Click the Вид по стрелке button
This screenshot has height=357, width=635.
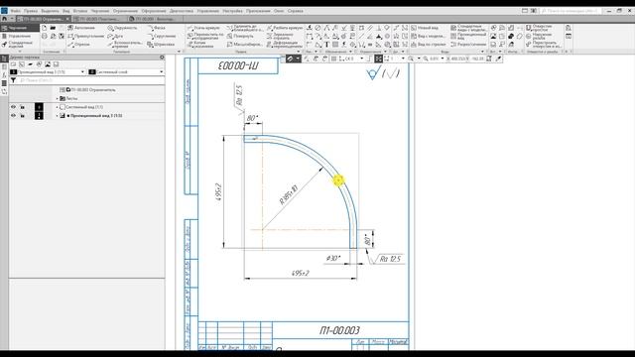428,45
